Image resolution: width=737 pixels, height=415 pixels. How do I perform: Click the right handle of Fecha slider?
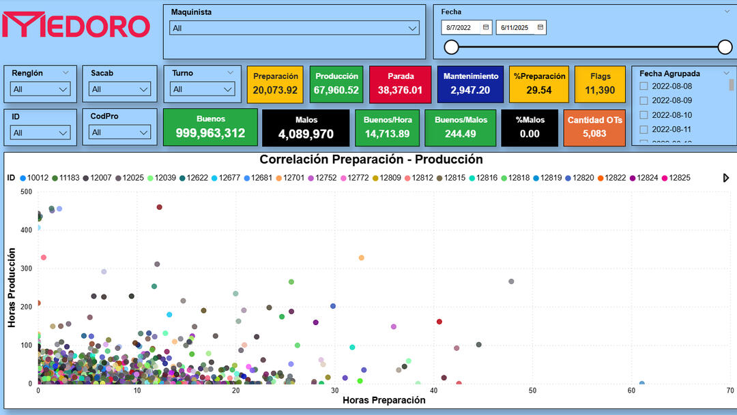725,47
